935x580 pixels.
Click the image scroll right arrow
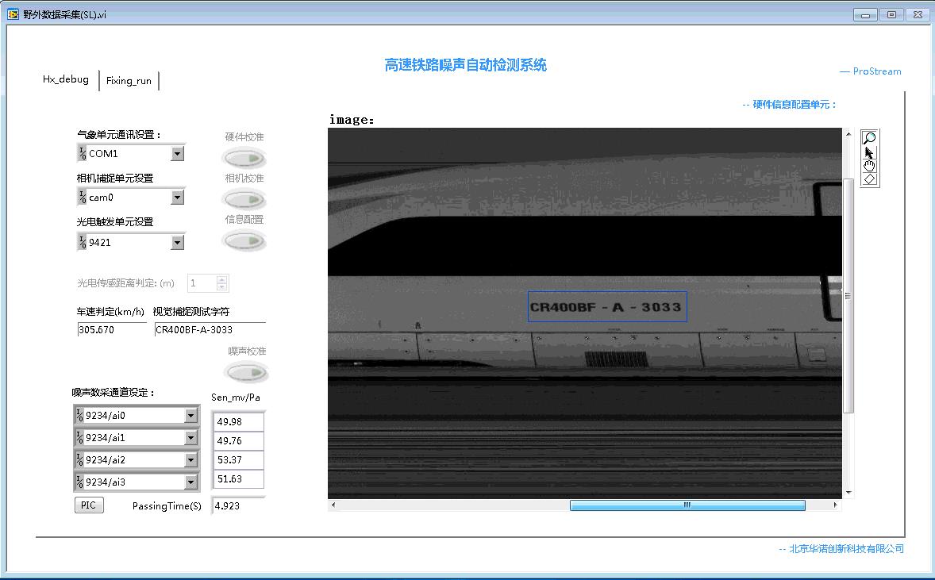point(835,505)
